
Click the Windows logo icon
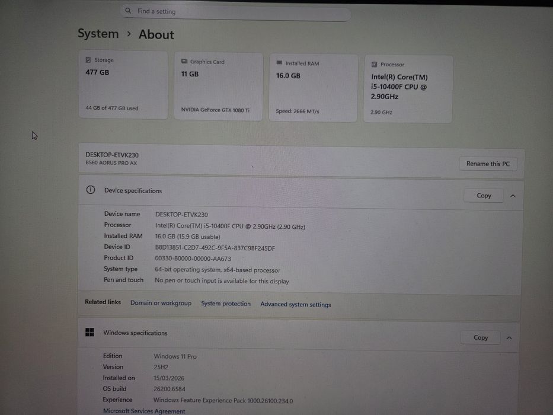(x=89, y=332)
